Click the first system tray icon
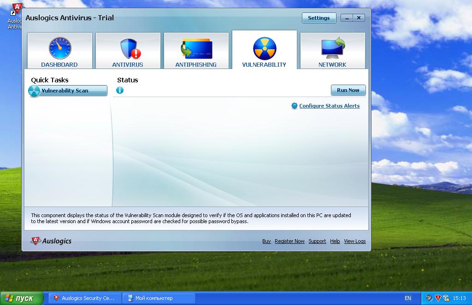Image resolution: width=472 pixels, height=305 pixels. [x=429, y=298]
